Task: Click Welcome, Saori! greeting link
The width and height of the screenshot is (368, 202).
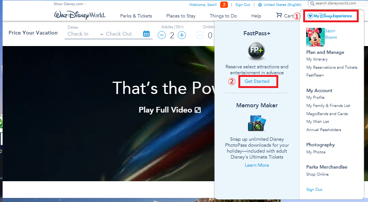Action: (203, 5)
